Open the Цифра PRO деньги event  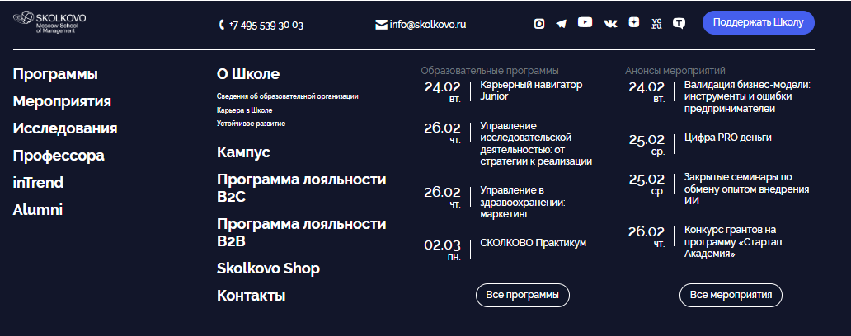click(x=728, y=138)
